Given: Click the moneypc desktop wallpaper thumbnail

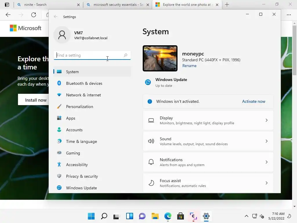Looking at the screenshot, I should (160, 58).
